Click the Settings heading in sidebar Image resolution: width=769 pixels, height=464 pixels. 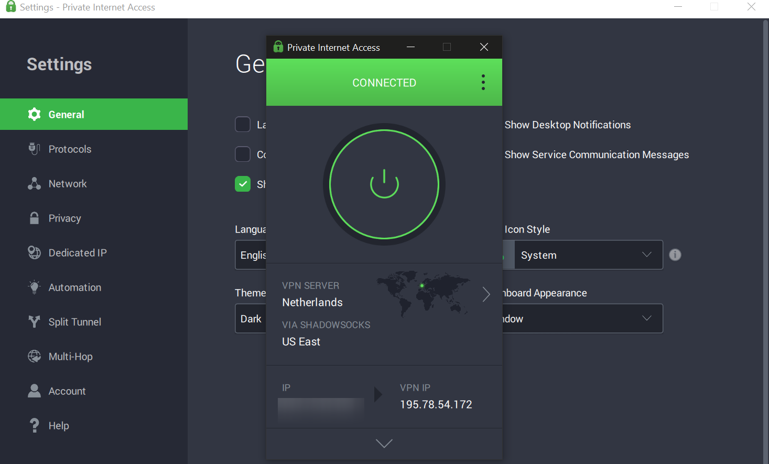coord(59,64)
